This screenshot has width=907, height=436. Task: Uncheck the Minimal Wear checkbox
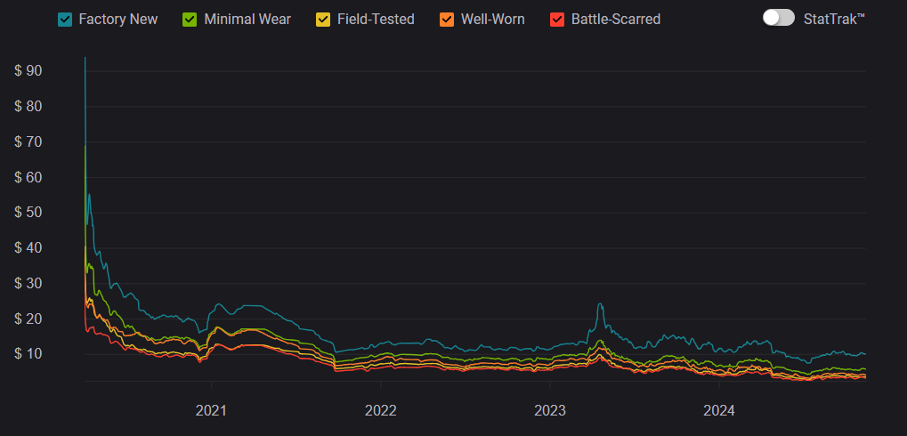pyautogui.click(x=190, y=19)
